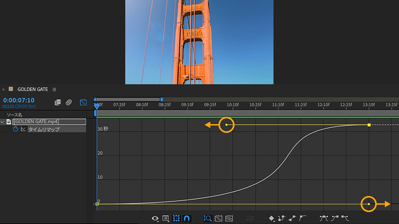Select the keyframe at the top of the curve

pyautogui.click(x=369, y=125)
